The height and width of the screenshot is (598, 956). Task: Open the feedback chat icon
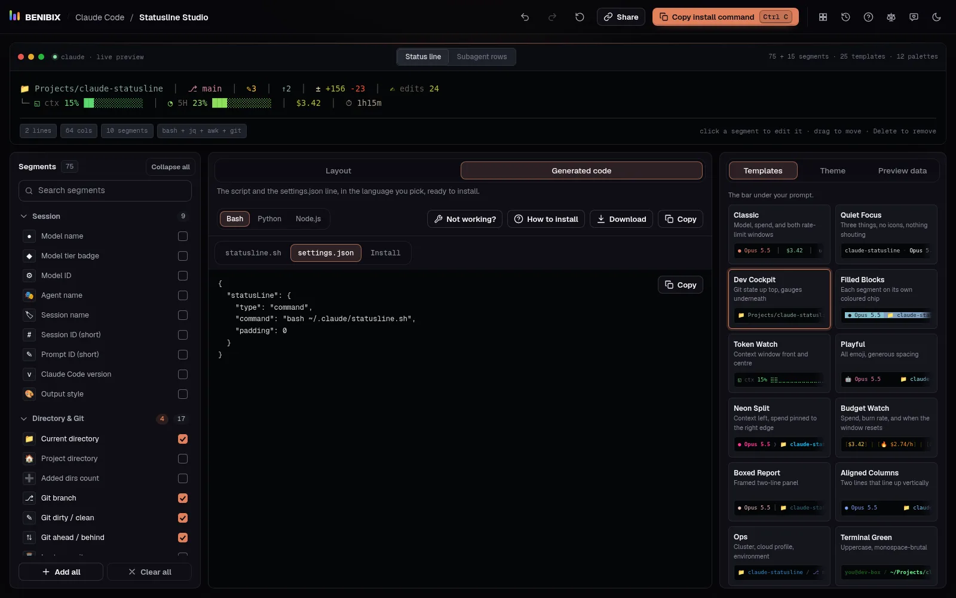pyautogui.click(x=914, y=17)
